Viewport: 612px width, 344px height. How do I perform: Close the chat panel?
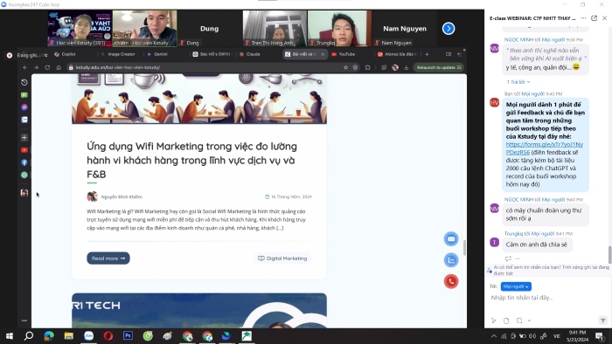pyautogui.click(x=605, y=18)
